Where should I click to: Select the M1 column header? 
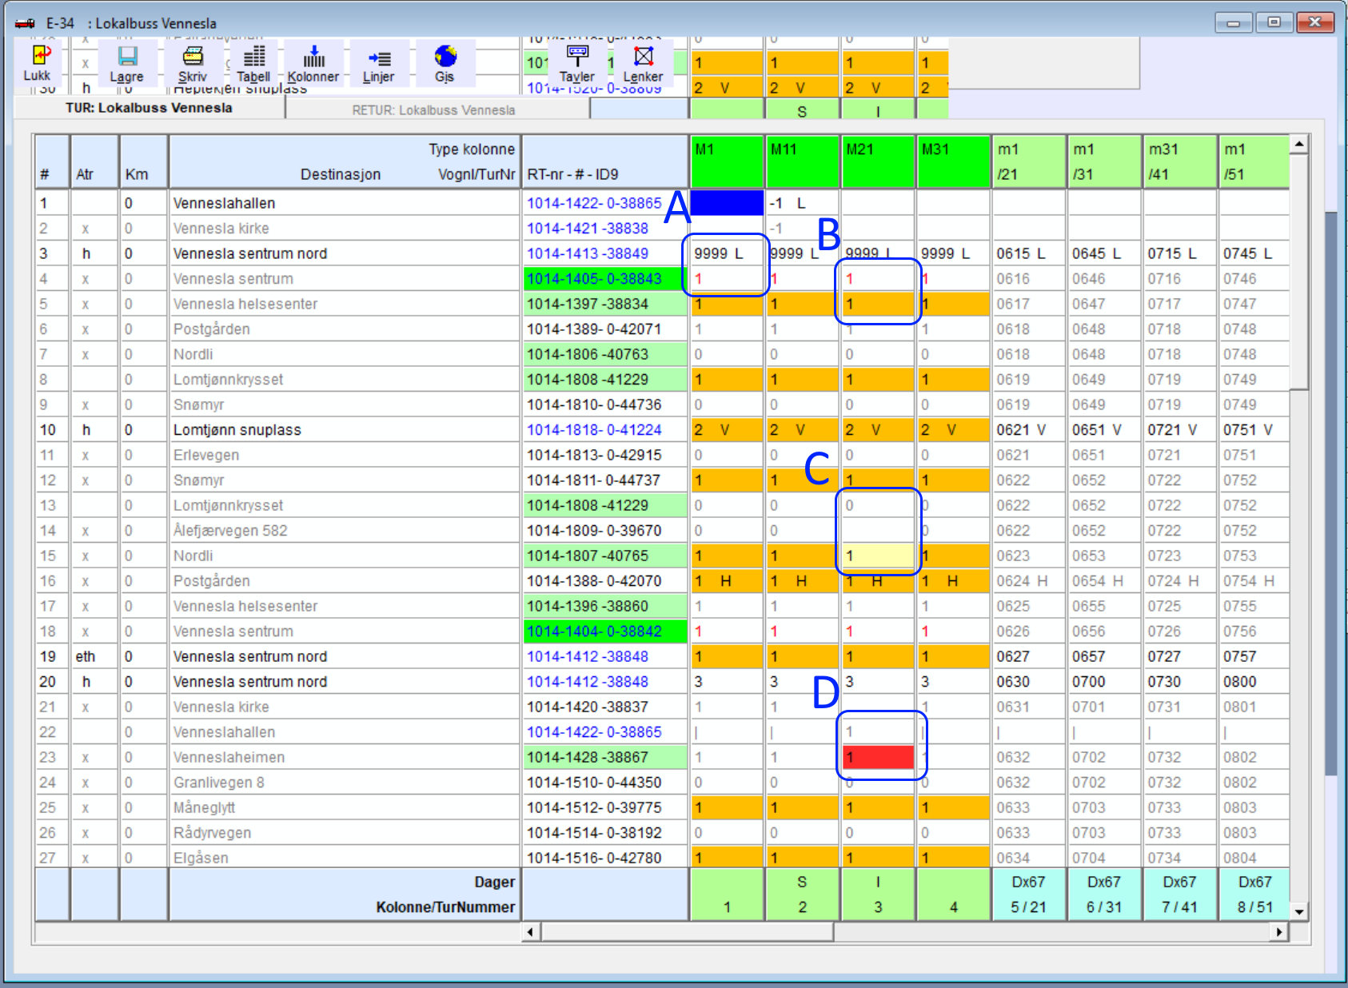(726, 161)
